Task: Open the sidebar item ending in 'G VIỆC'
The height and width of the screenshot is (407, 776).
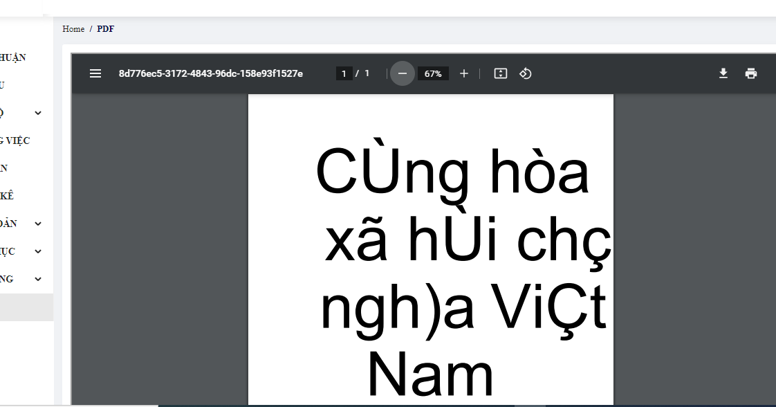Action: pos(15,141)
